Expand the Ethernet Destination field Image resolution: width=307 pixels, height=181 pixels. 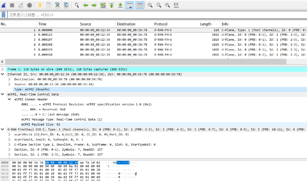[x=9, y=79]
